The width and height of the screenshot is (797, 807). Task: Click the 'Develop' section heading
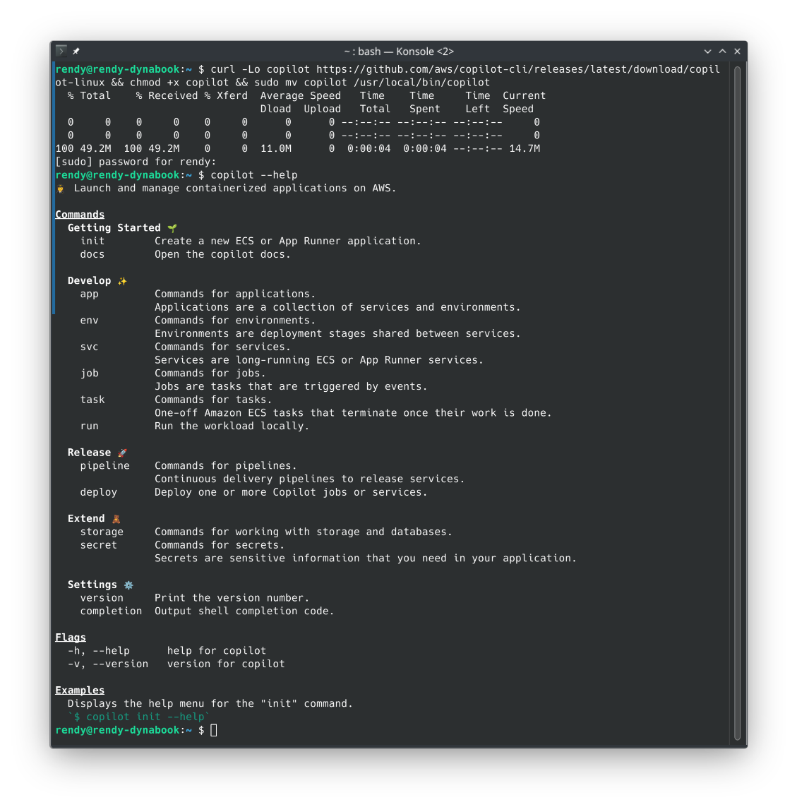pos(89,280)
